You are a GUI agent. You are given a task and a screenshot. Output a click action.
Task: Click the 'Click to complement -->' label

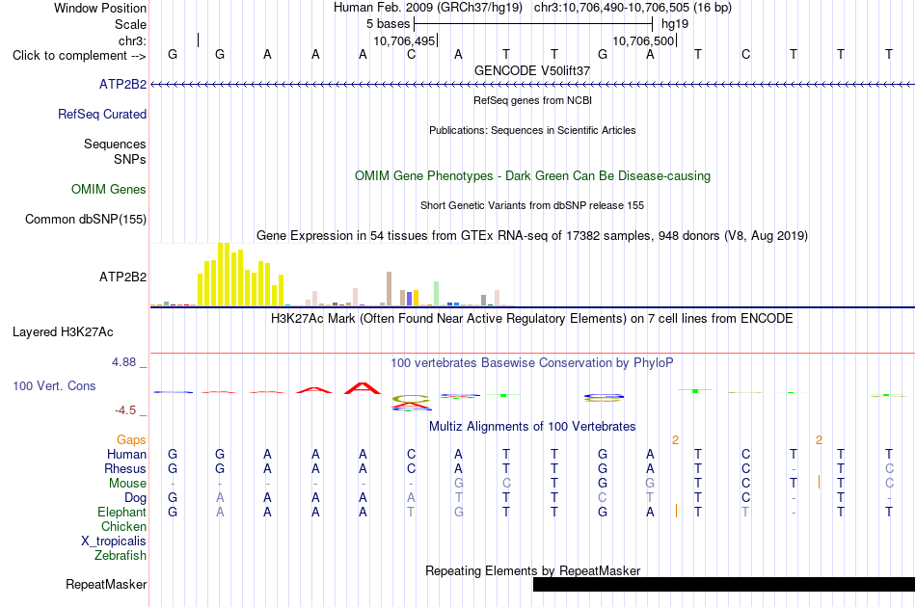(79, 56)
